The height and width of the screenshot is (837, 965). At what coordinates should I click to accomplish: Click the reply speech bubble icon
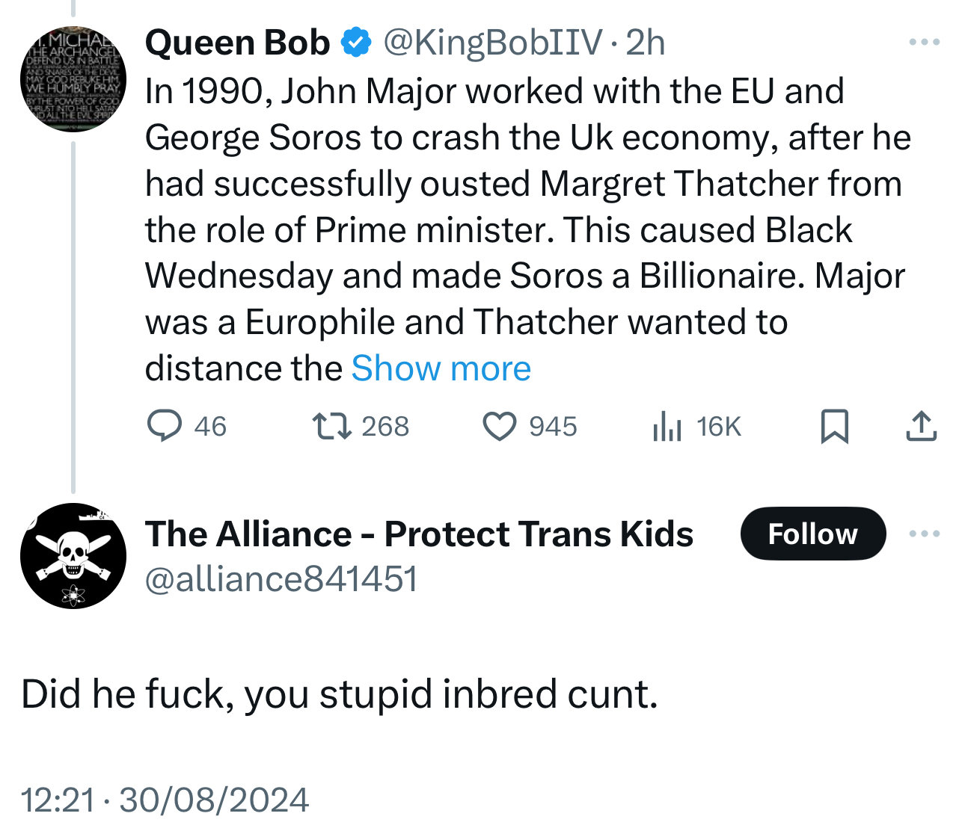(x=164, y=426)
